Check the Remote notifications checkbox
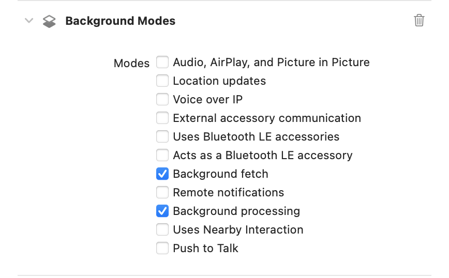 (x=162, y=193)
